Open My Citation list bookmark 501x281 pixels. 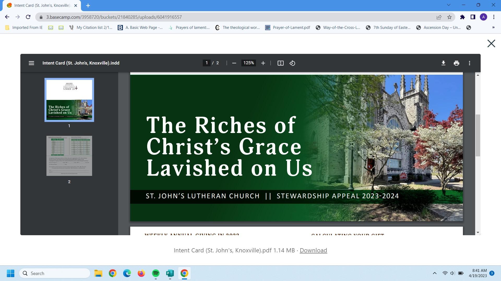(91, 28)
